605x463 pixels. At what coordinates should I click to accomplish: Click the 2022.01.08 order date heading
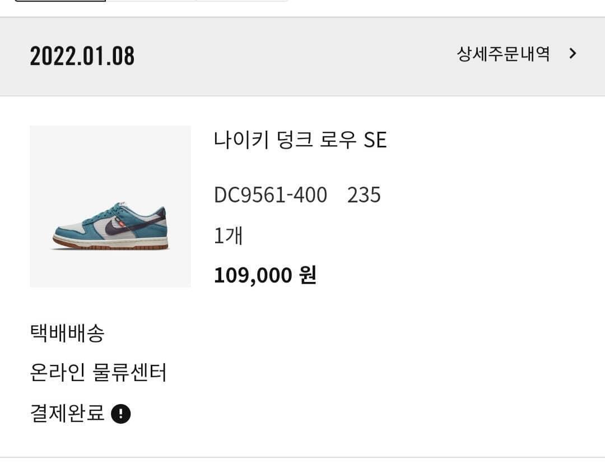[x=82, y=56]
